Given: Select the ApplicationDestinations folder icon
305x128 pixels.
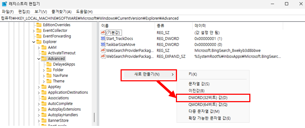Looking at the screenshot, I should click(x=44, y=92).
